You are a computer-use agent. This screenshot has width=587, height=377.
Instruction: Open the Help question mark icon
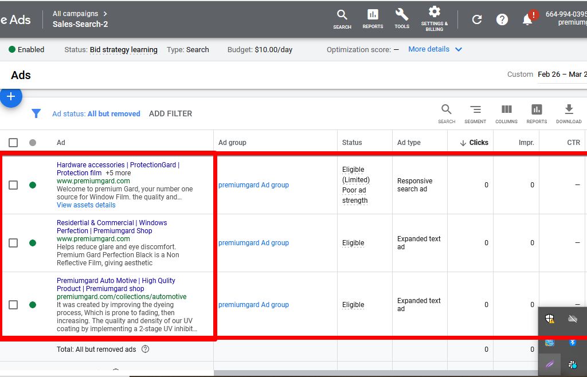(x=502, y=19)
